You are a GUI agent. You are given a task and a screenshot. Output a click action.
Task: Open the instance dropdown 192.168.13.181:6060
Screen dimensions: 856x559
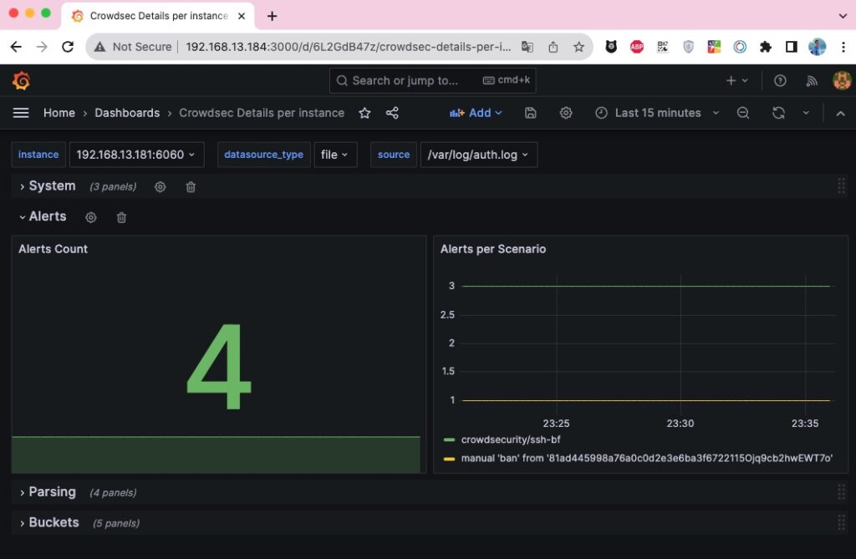(136, 155)
